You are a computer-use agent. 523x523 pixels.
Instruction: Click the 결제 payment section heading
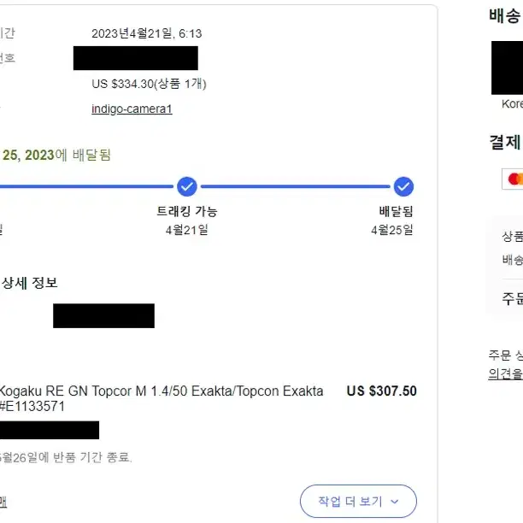(505, 142)
